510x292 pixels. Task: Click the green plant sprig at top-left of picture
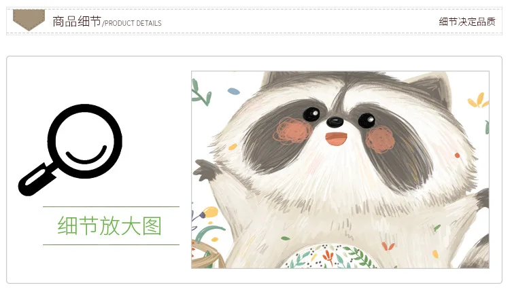pos(201,92)
